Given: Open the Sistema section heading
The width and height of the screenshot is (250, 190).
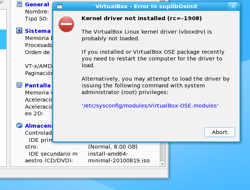Looking at the screenshot, I should point(38,31).
